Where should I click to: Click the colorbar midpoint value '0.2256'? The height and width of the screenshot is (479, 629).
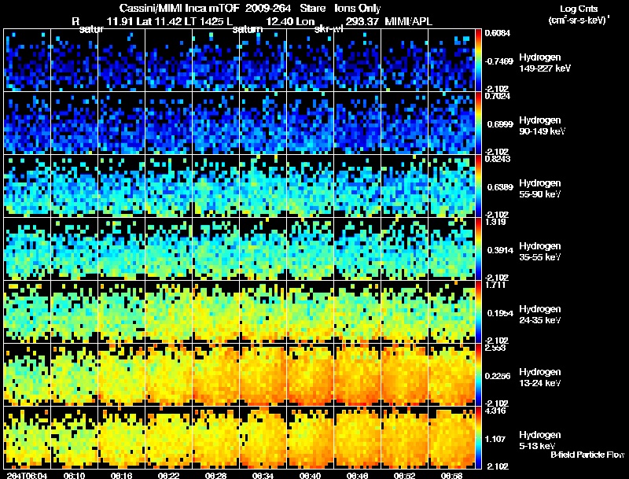498,376
